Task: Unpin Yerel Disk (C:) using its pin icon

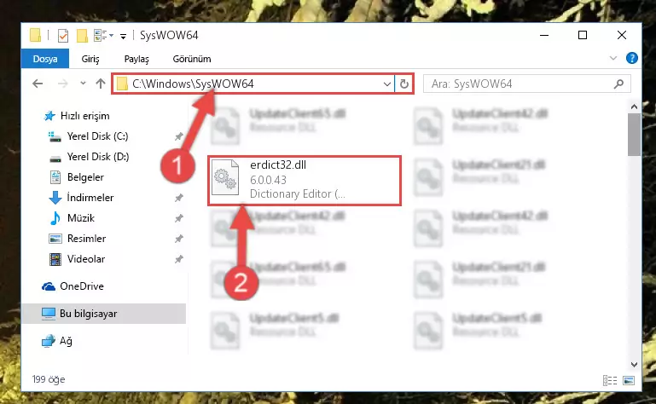Action: [x=178, y=136]
